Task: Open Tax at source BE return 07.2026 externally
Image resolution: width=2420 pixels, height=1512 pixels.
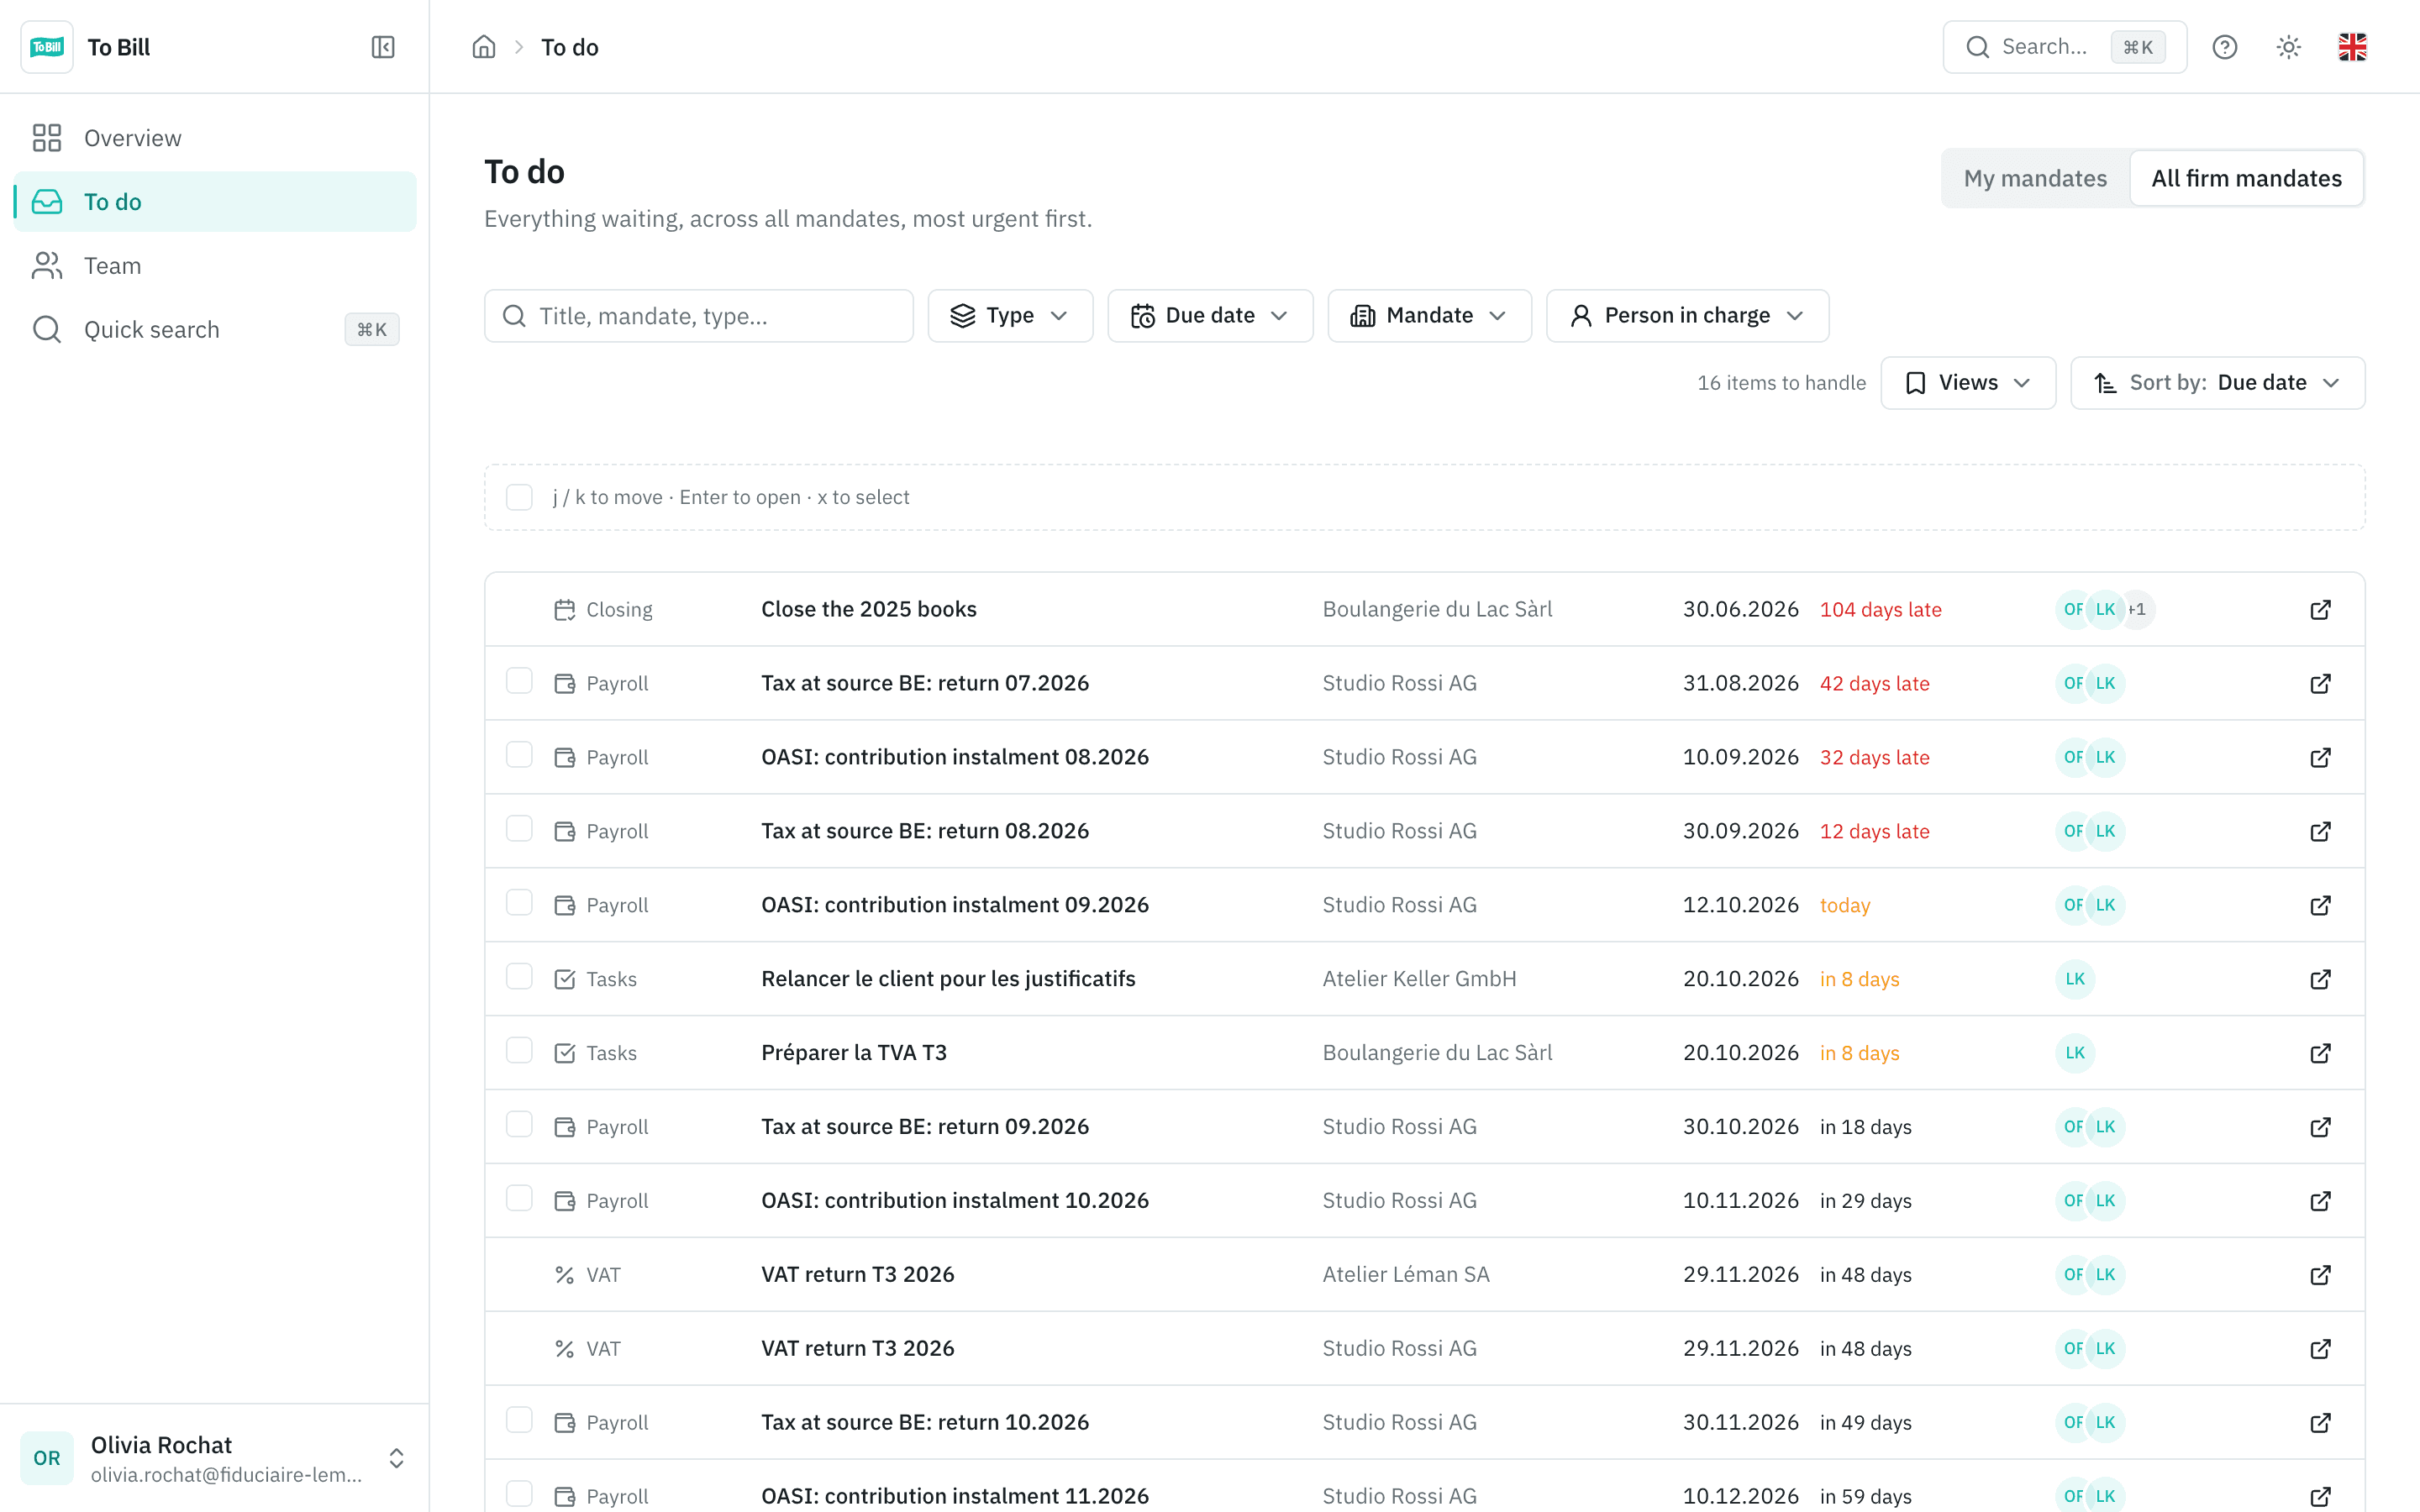Action: pyautogui.click(x=2321, y=684)
